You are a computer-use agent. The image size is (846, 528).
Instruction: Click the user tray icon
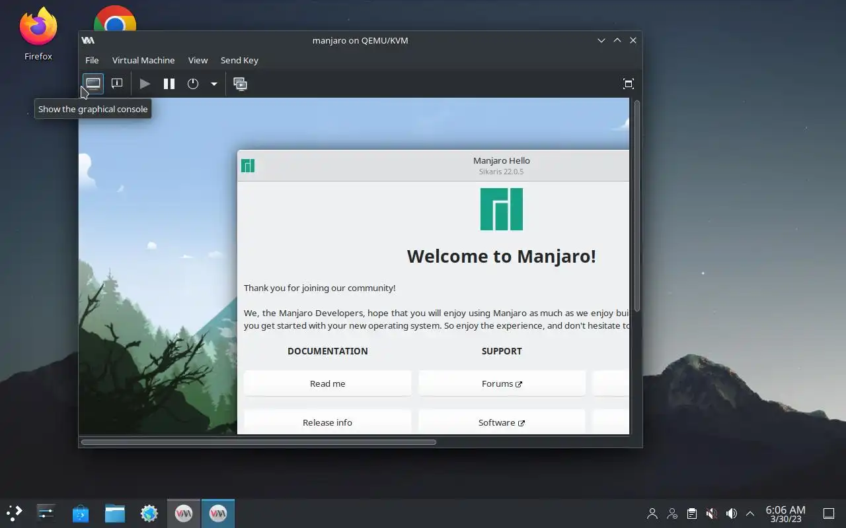(x=652, y=513)
